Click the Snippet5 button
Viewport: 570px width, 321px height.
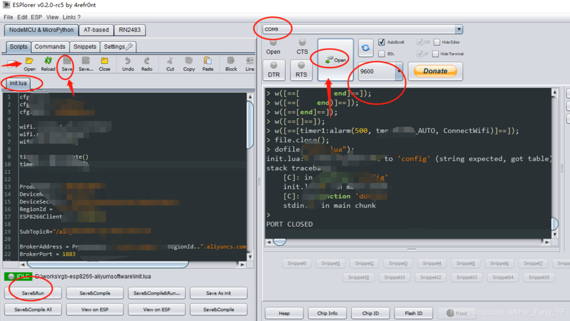[466, 263]
